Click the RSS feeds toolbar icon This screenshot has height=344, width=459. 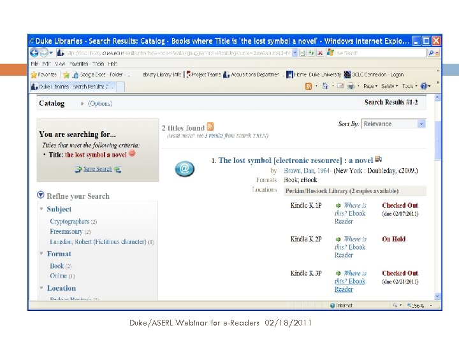click(309, 86)
